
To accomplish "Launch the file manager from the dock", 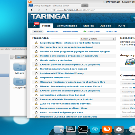I will (59, 129).
